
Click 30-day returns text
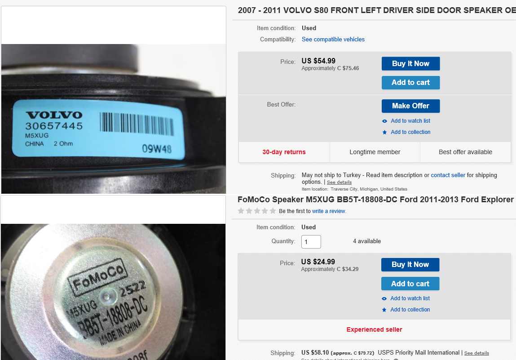click(x=284, y=152)
